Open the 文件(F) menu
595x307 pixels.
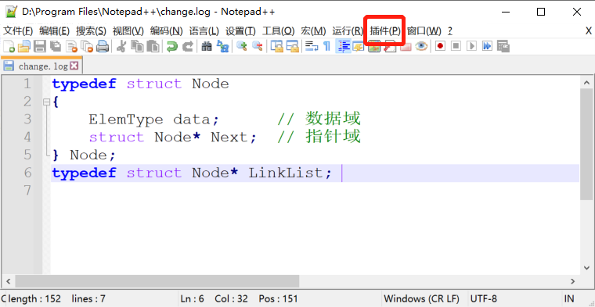click(18, 30)
